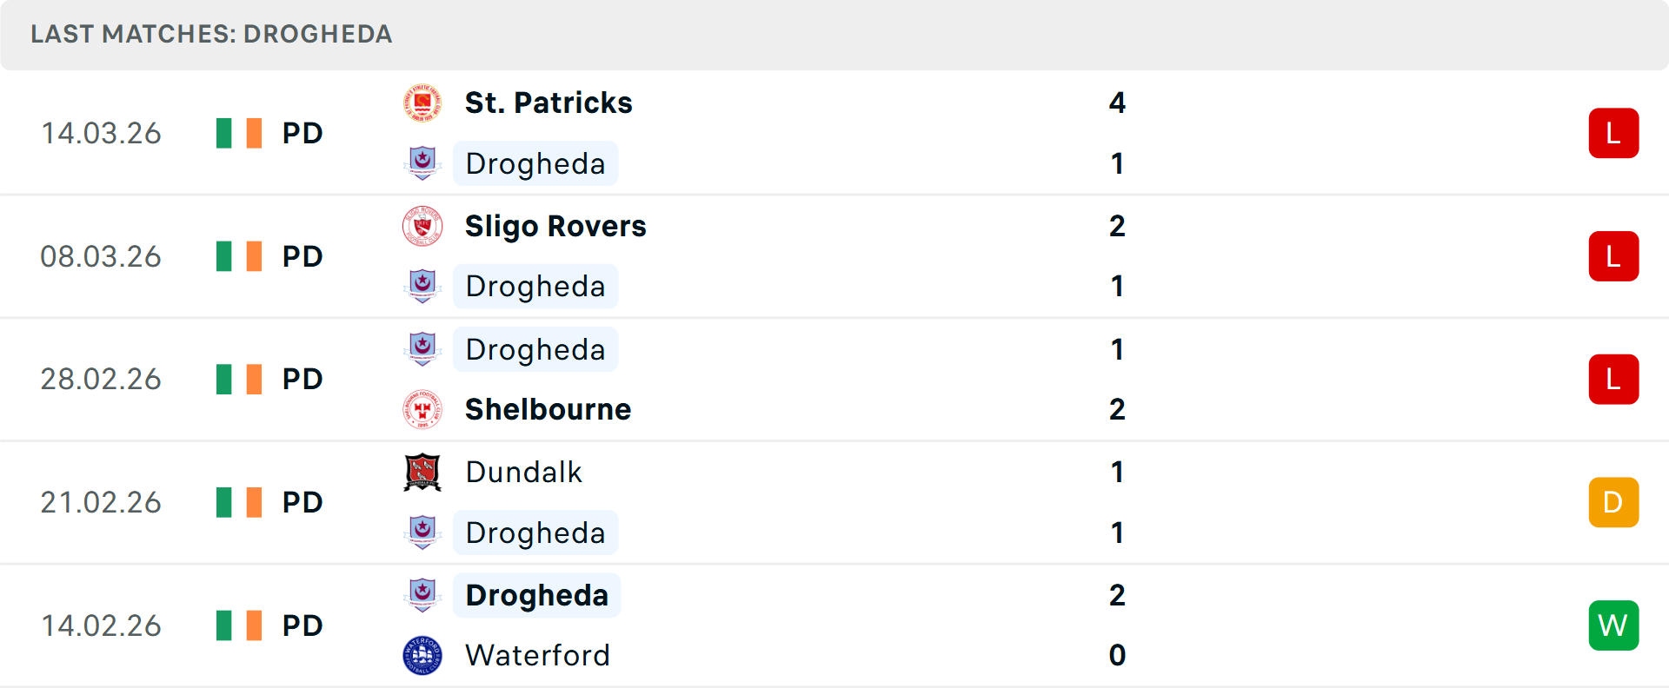The image size is (1669, 688).
Task: Select the PD competition label on 08.03.26
Action: click(x=302, y=256)
